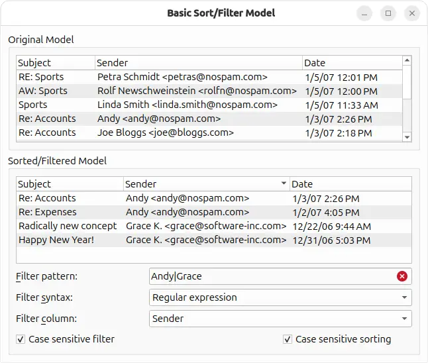
Task: Toggle Case sensitive filter checkbox
Action: (x=21, y=339)
